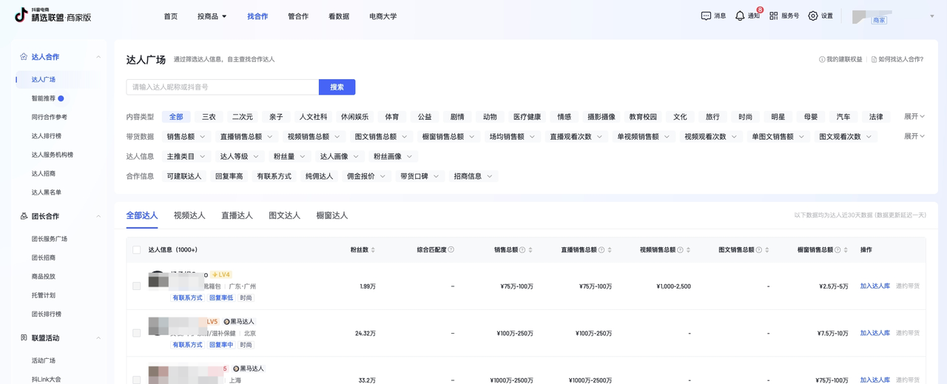The image size is (947, 384).
Task: Expand the 内容类型 row with 展开
Action: (x=914, y=116)
